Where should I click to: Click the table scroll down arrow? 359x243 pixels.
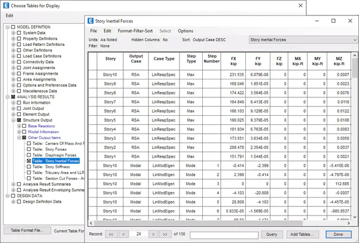pyautogui.click(x=355, y=217)
